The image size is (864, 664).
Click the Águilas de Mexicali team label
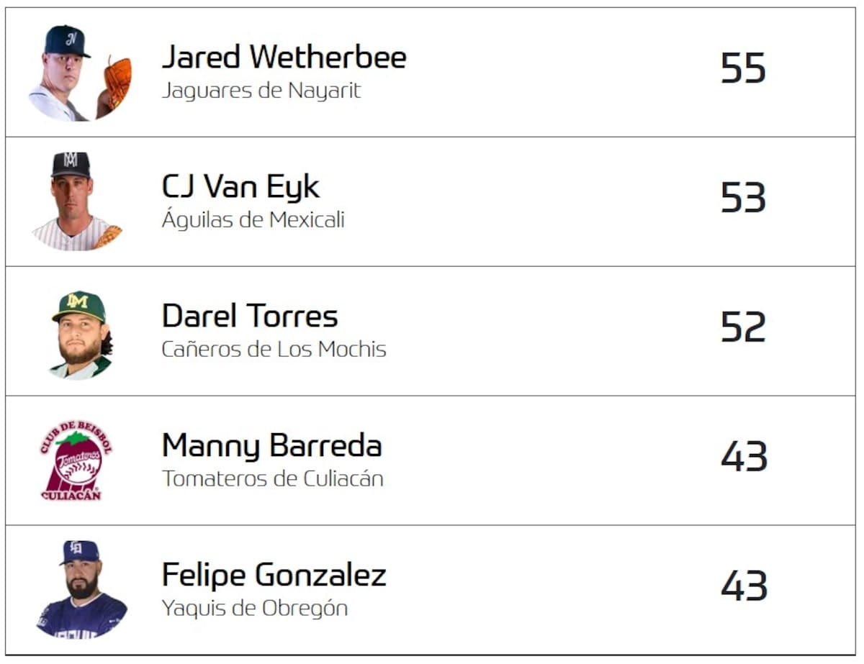pyautogui.click(x=253, y=220)
